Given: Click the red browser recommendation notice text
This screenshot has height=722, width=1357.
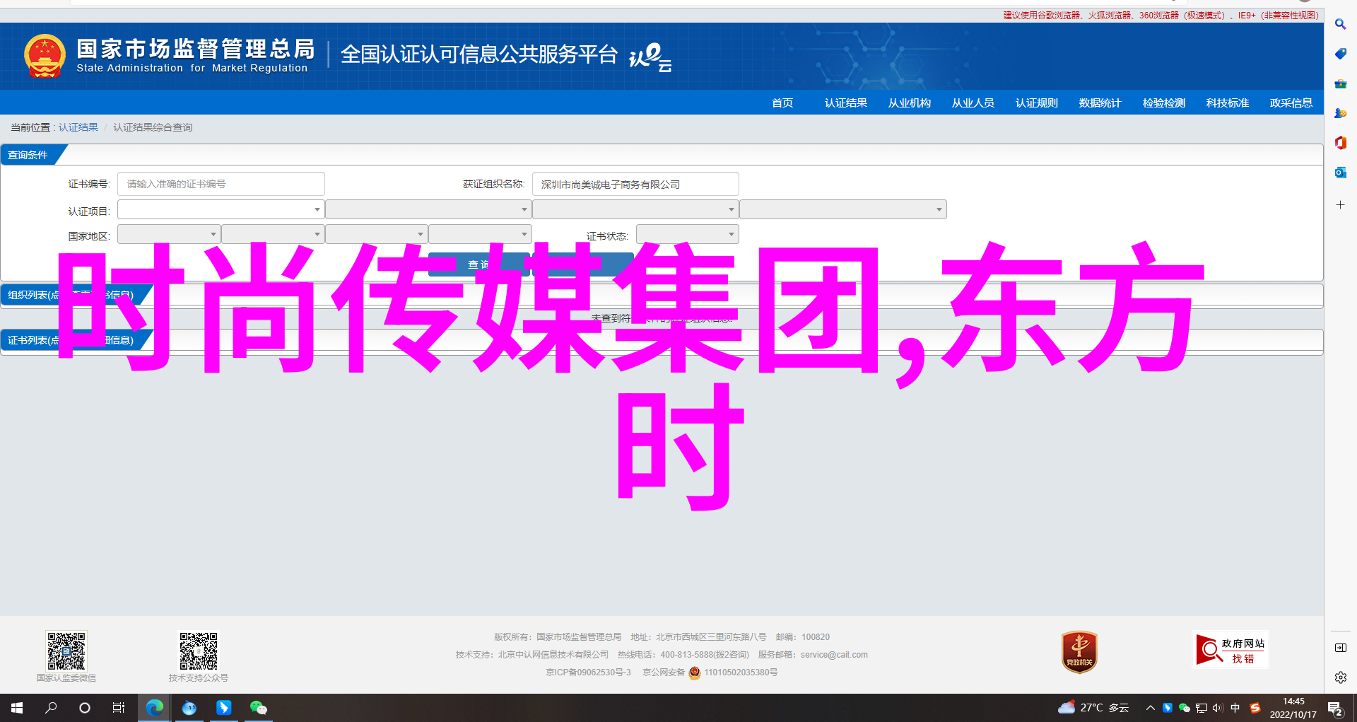Looking at the screenshot, I should click(1161, 15).
